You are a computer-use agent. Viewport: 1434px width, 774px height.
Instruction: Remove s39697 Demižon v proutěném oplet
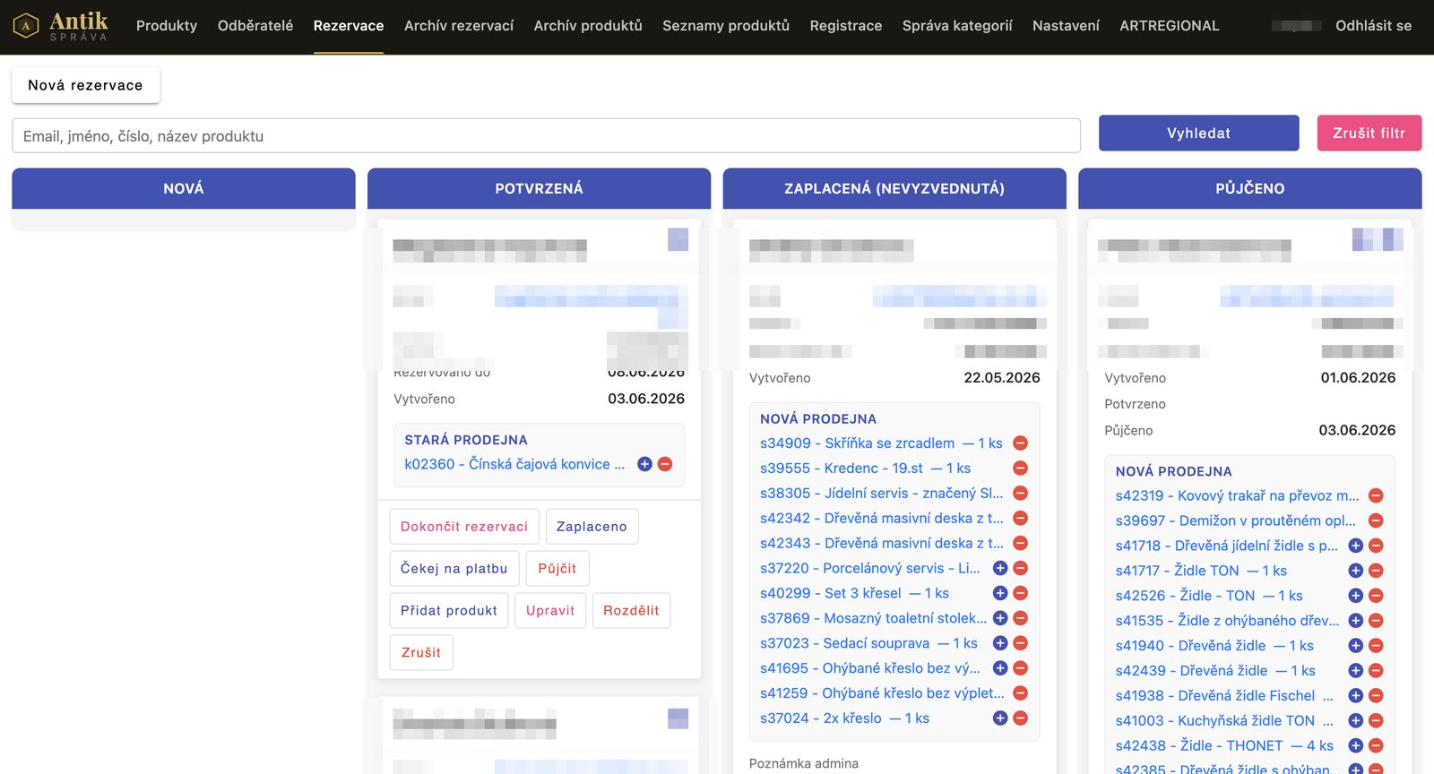tap(1376, 521)
